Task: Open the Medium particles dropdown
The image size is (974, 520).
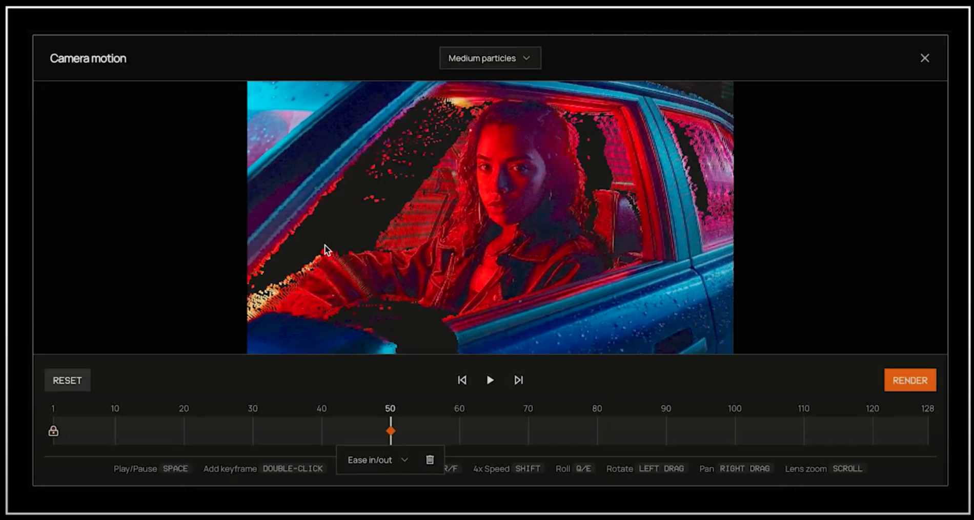Action: (x=490, y=58)
